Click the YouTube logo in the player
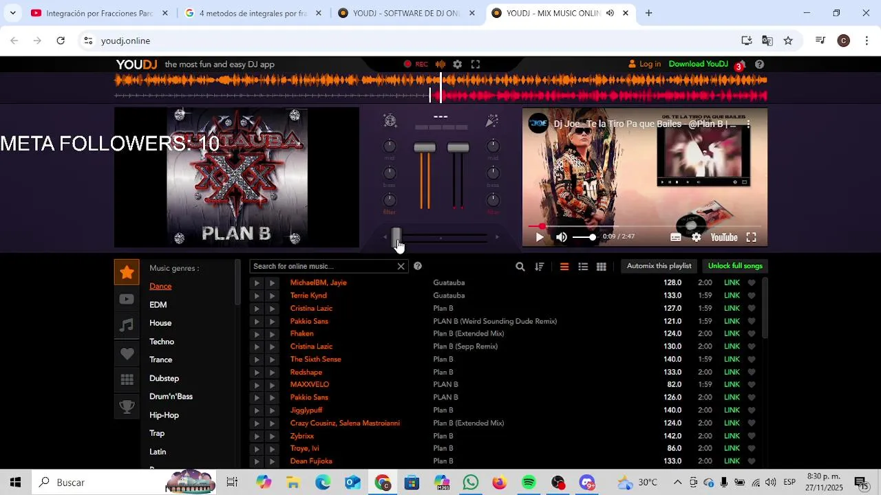 click(723, 237)
